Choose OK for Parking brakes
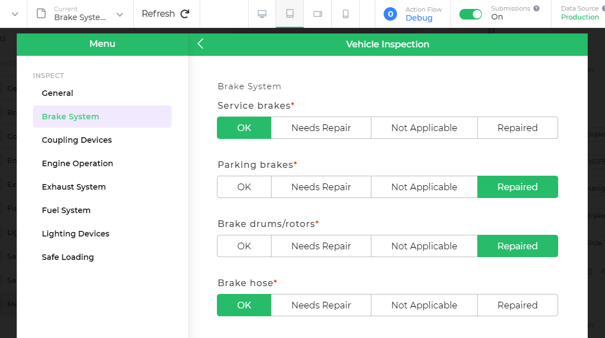 [x=244, y=187]
